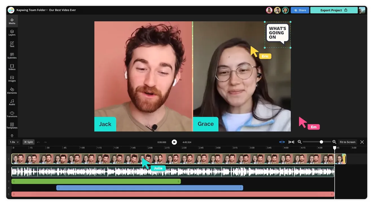Open the Audio panel
Viewport: 374px width, 214px height.
point(12,102)
